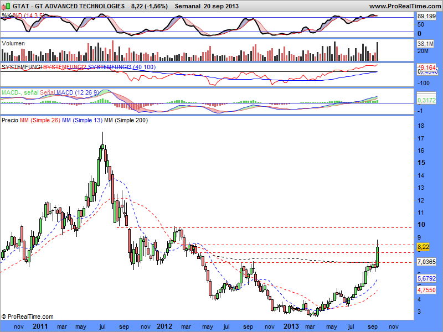Click the candlestick icon beside GTAT title

(x=6, y=6)
